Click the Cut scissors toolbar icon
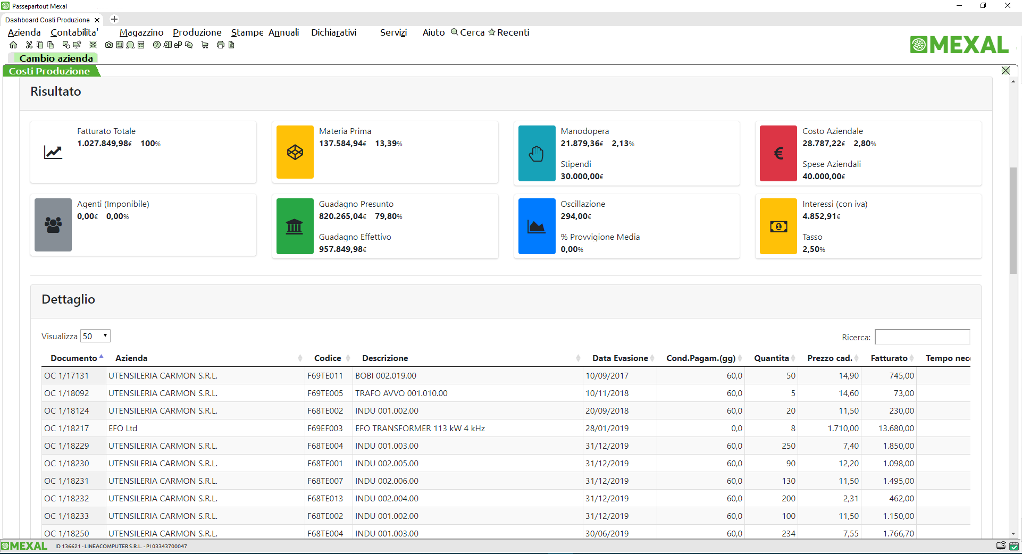This screenshot has width=1022, height=554. tap(29, 45)
